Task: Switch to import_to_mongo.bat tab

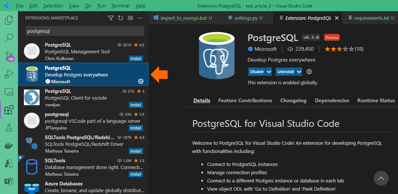Action: point(186,18)
